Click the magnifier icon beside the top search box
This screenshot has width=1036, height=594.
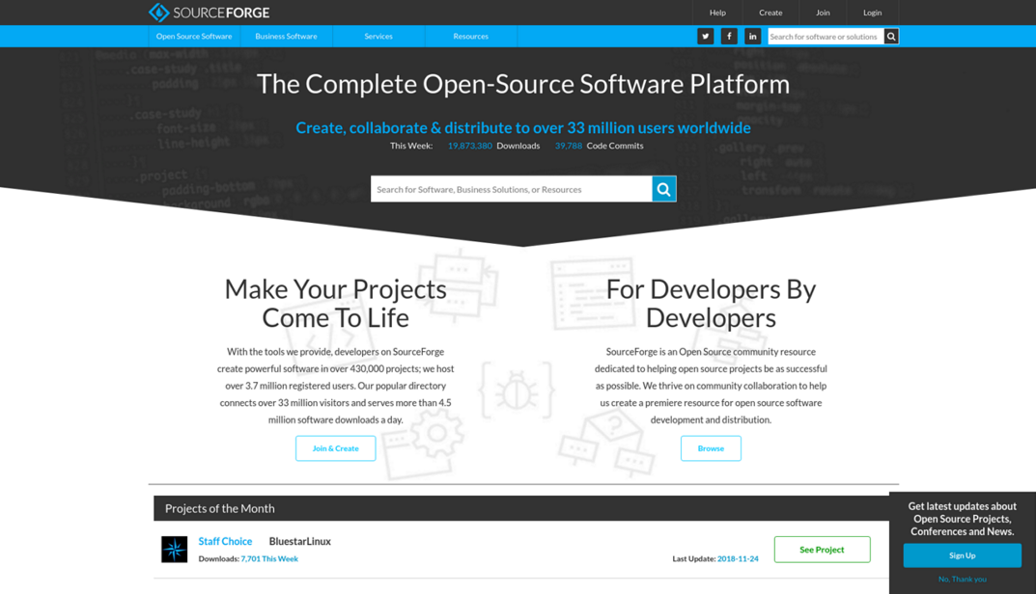(x=890, y=36)
